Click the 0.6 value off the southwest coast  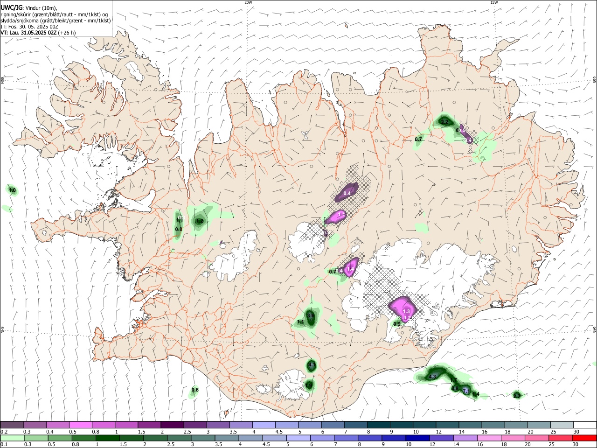[x=195, y=390]
